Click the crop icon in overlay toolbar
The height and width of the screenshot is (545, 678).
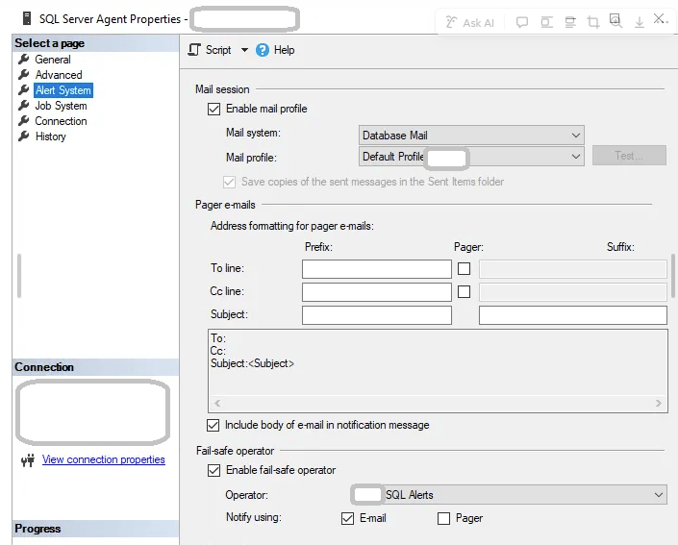coord(592,22)
